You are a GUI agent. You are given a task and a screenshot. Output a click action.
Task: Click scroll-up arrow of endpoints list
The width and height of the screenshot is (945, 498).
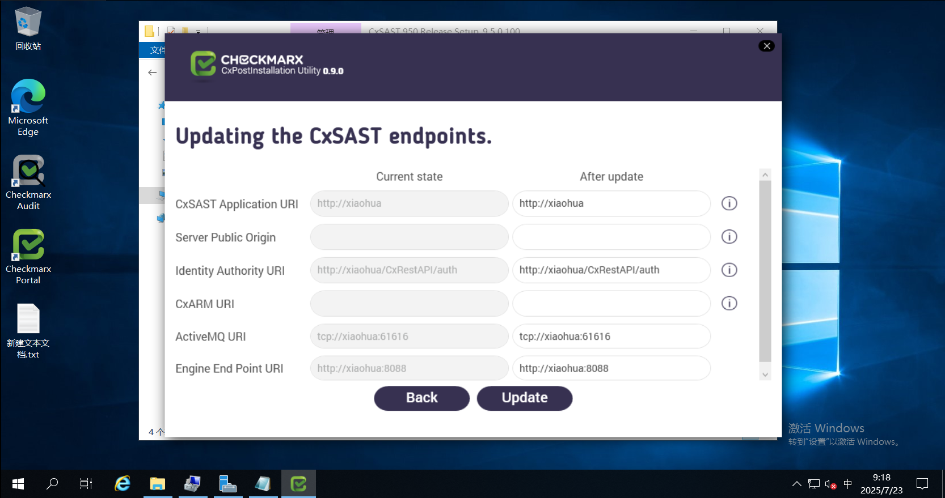pyautogui.click(x=765, y=174)
